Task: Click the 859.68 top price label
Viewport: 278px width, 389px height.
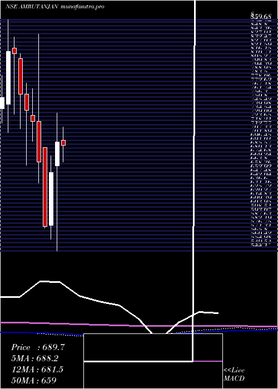Action: click(x=261, y=16)
